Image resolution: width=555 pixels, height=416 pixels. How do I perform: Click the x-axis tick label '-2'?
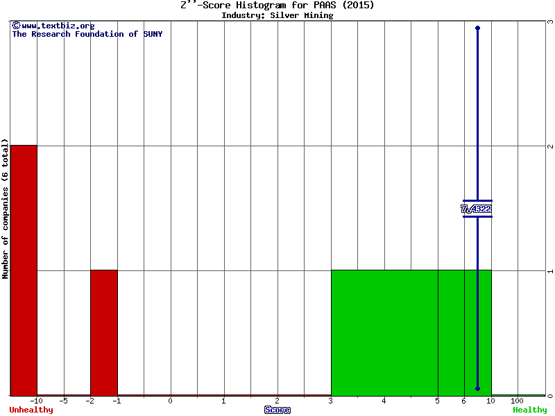click(90, 401)
